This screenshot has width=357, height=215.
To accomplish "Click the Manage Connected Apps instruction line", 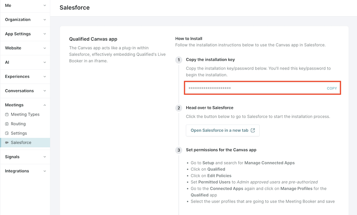I will pyautogui.click(x=243, y=163).
